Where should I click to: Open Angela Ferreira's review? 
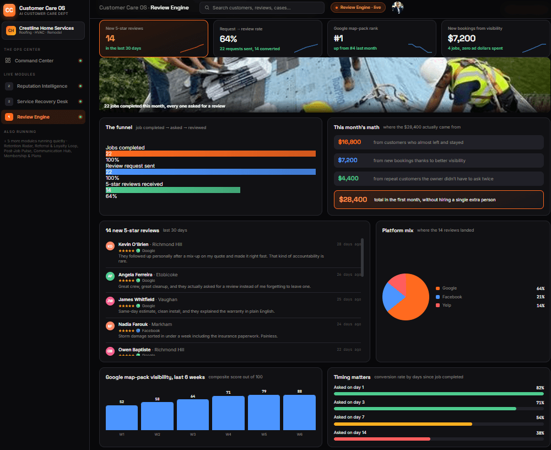tap(233, 280)
